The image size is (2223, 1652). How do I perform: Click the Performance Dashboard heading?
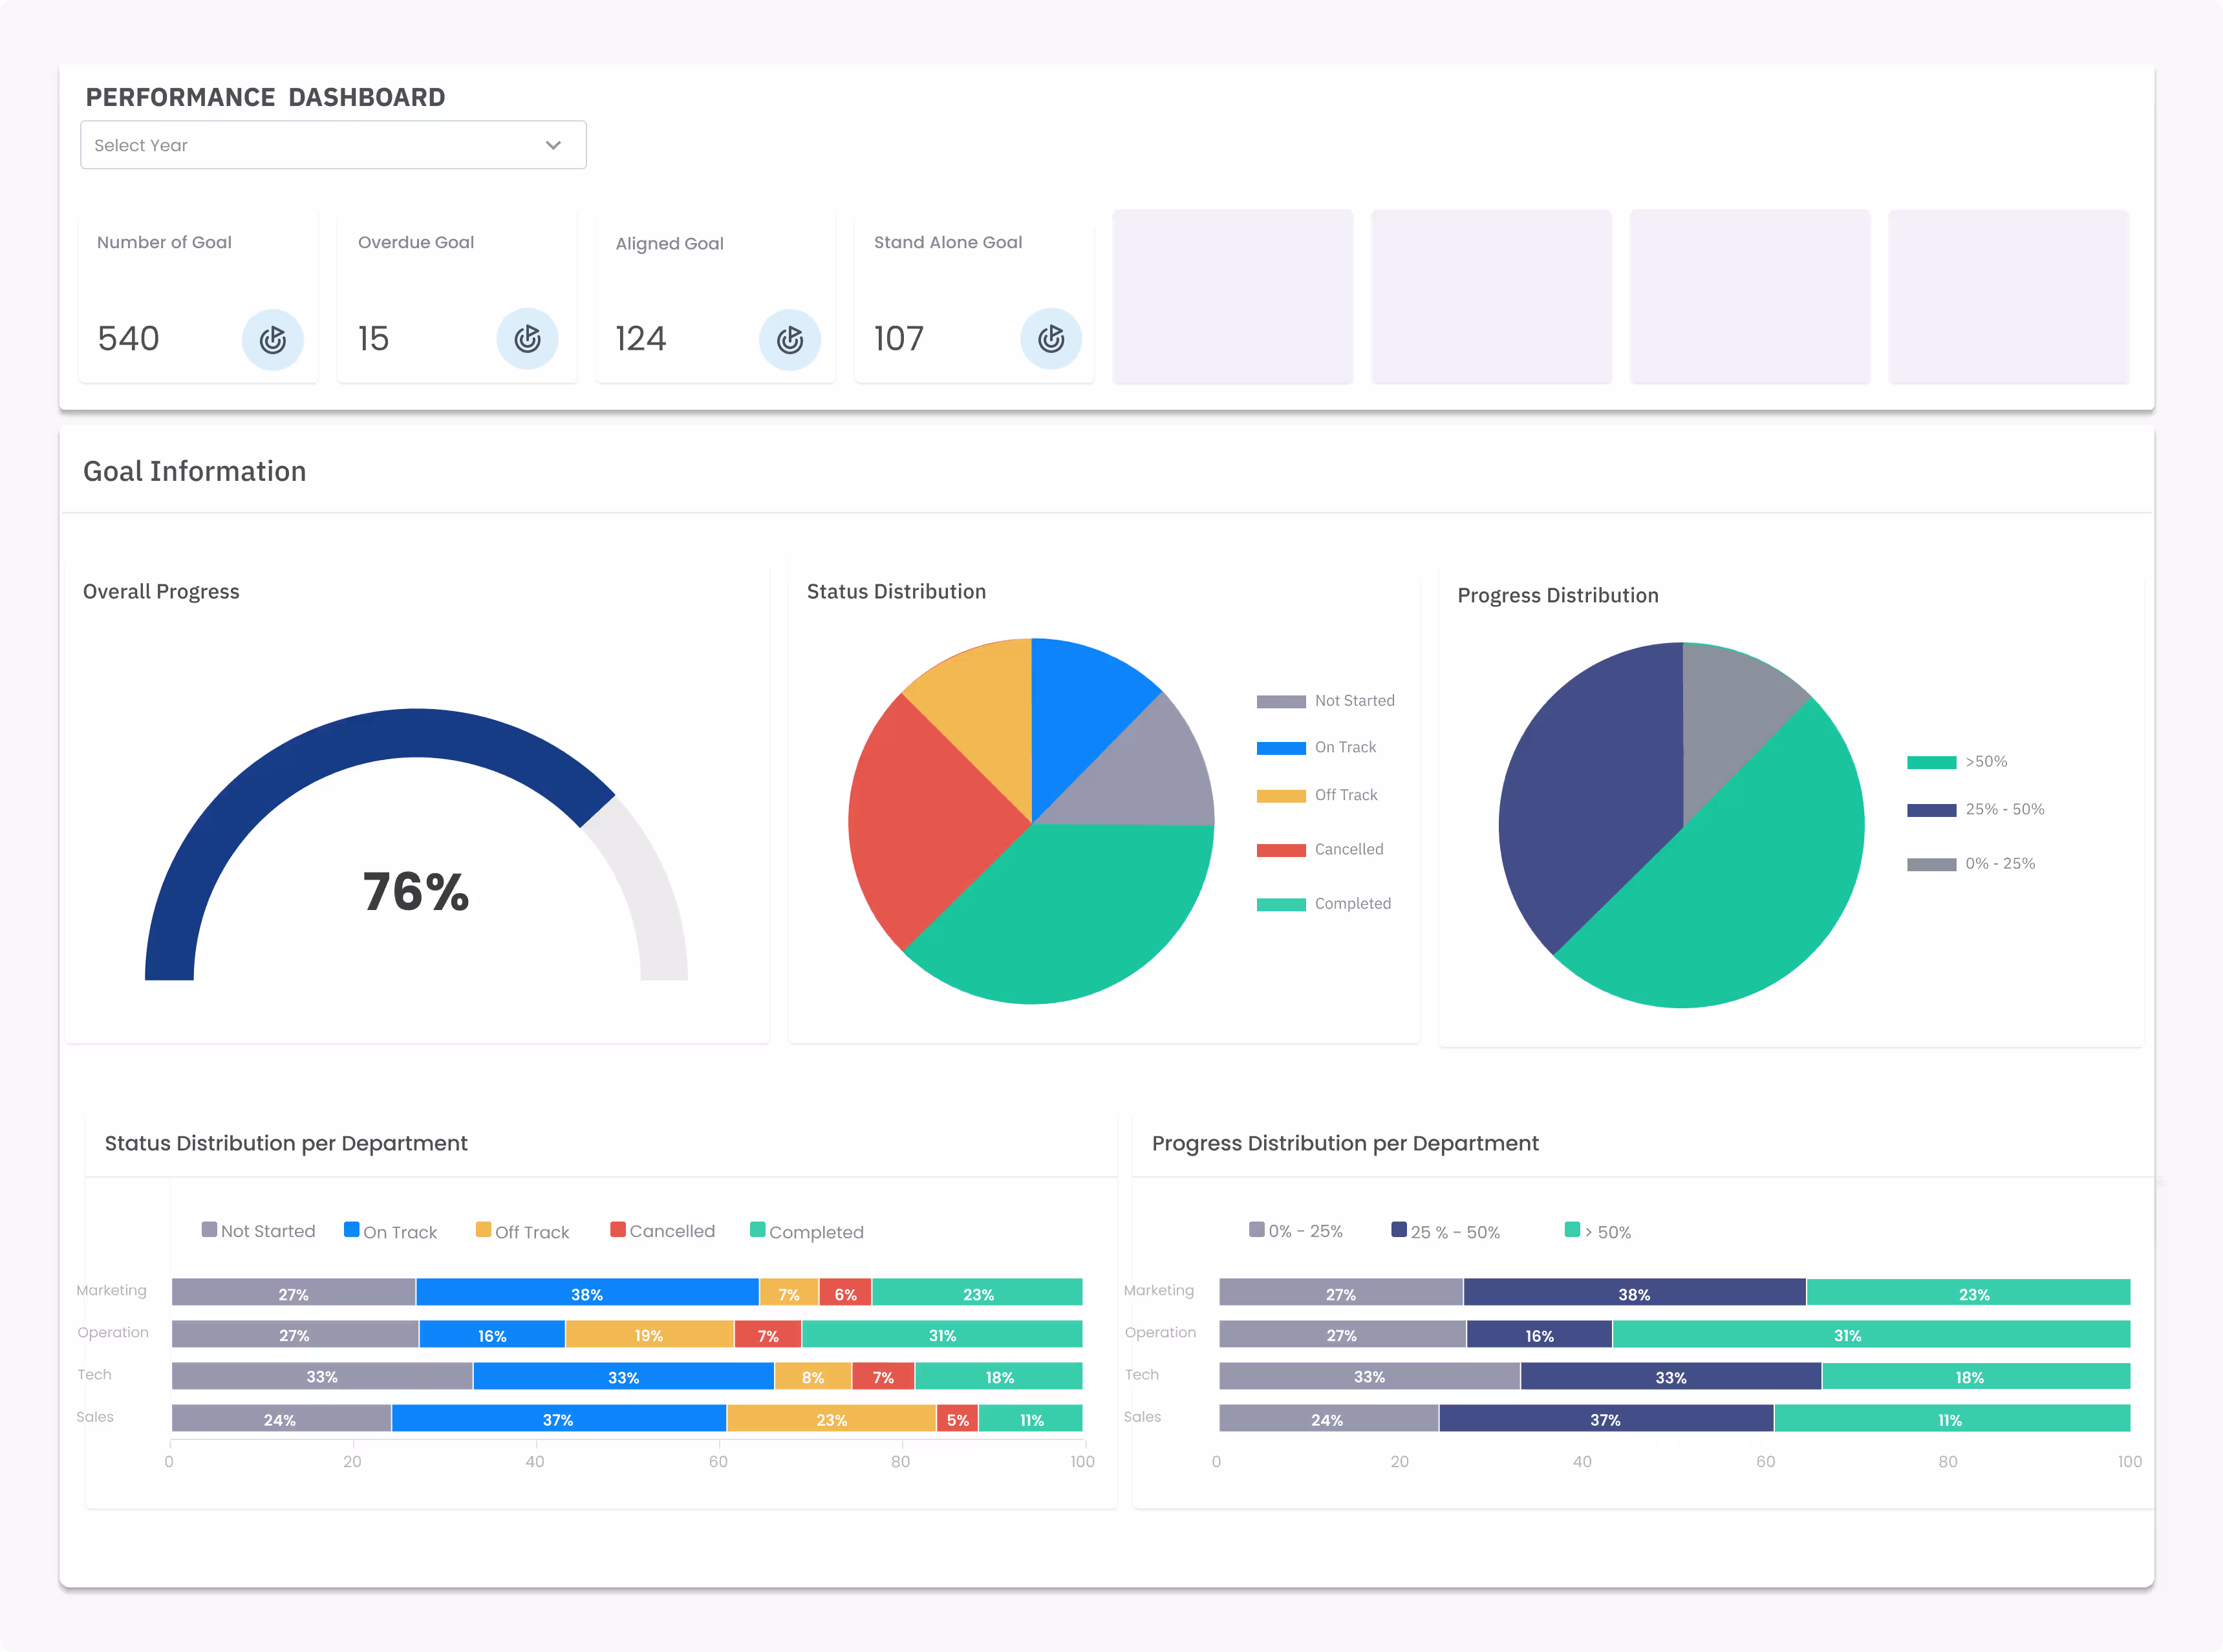(x=265, y=97)
